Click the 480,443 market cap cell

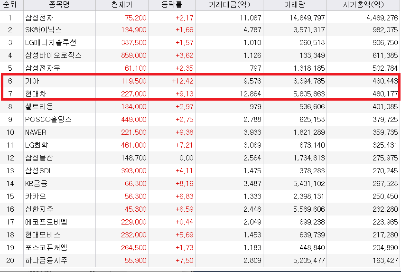pyautogui.click(x=385, y=81)
